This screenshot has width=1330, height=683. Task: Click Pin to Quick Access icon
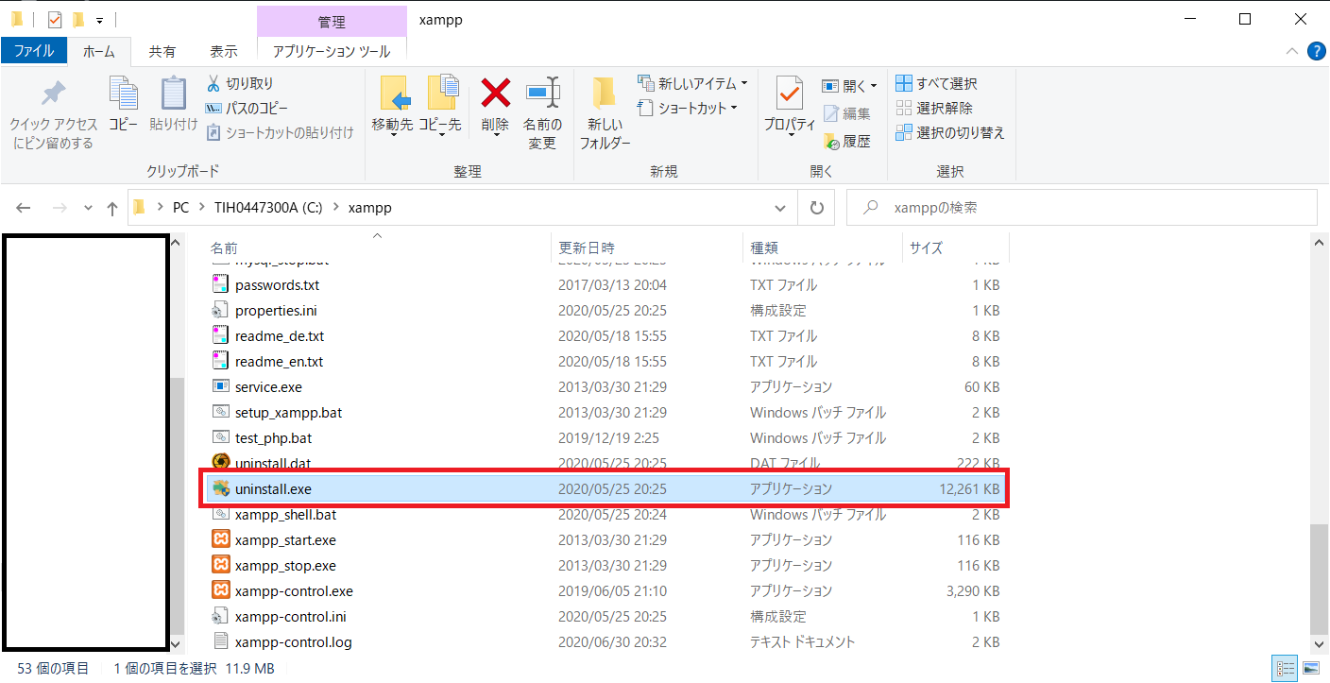tap(53, 94)
